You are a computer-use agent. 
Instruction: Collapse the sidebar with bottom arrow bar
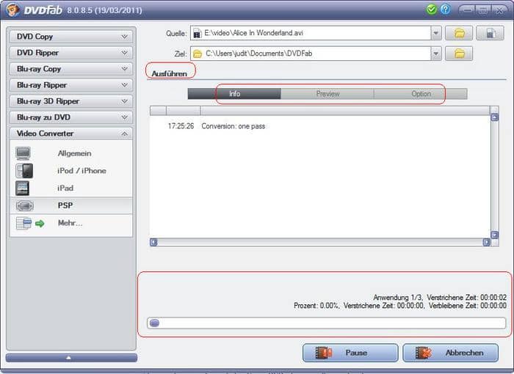71,358
